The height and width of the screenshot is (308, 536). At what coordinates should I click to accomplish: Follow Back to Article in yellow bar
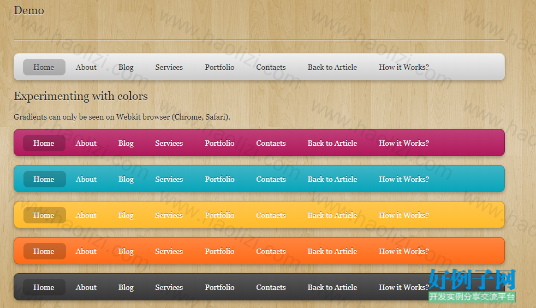pos(332,215)
